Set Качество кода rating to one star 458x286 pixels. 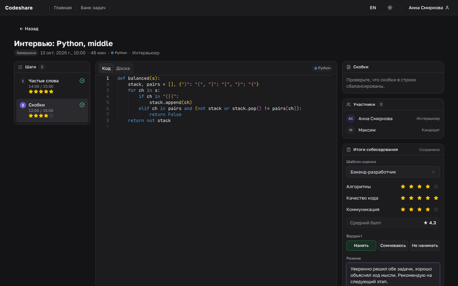[x=403, y=198]
